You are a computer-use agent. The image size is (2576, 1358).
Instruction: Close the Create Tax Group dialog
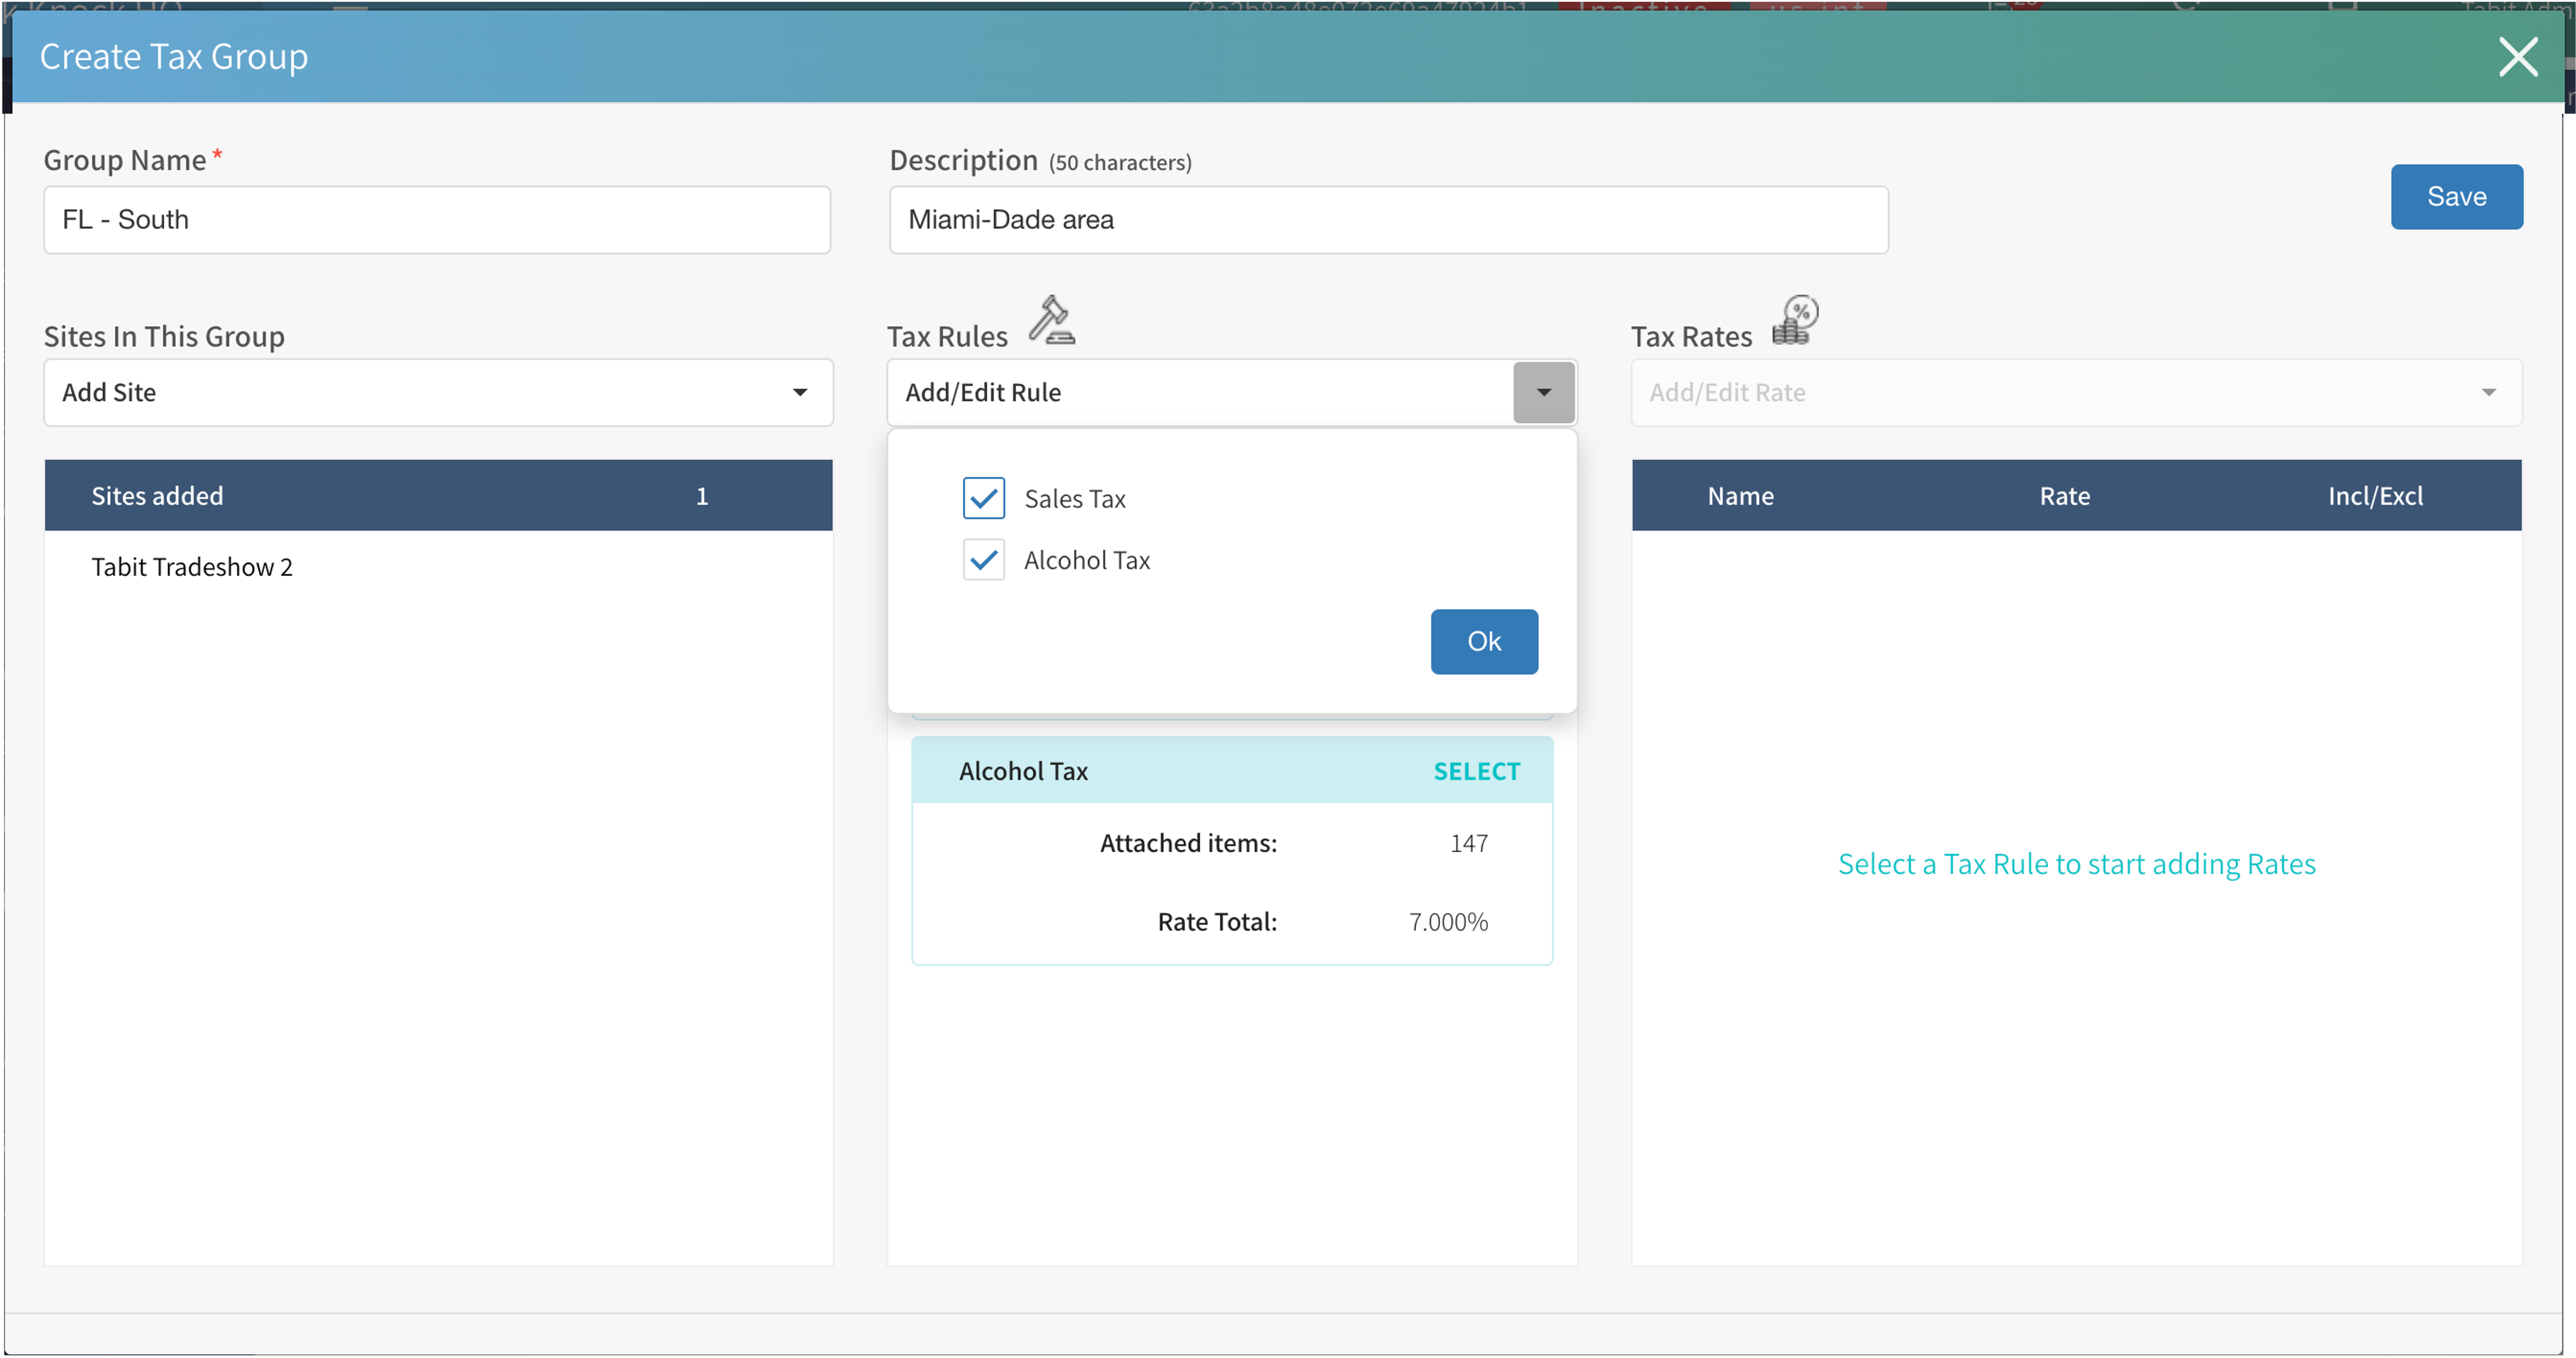[x=2517, y=57]
